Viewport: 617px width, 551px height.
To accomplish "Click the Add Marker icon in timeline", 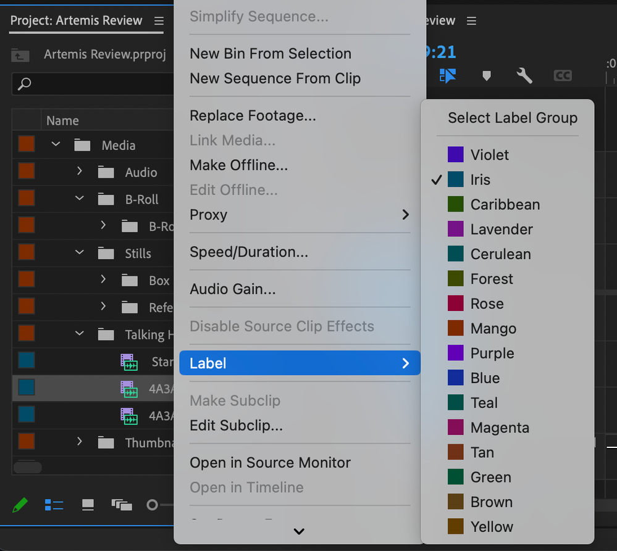I will [x=487, y=75].
